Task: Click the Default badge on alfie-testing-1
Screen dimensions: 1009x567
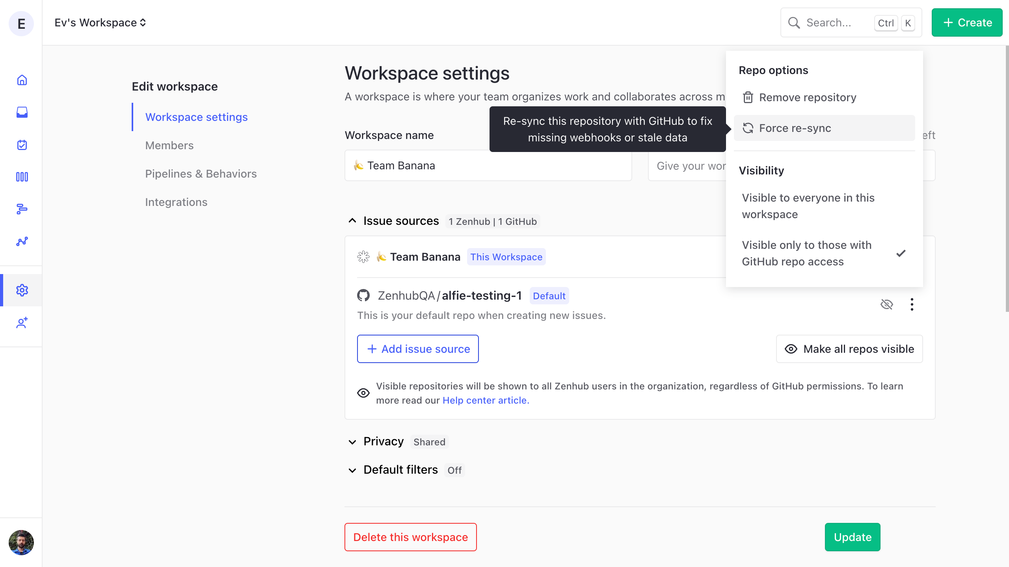Action: tap(549, 296)
